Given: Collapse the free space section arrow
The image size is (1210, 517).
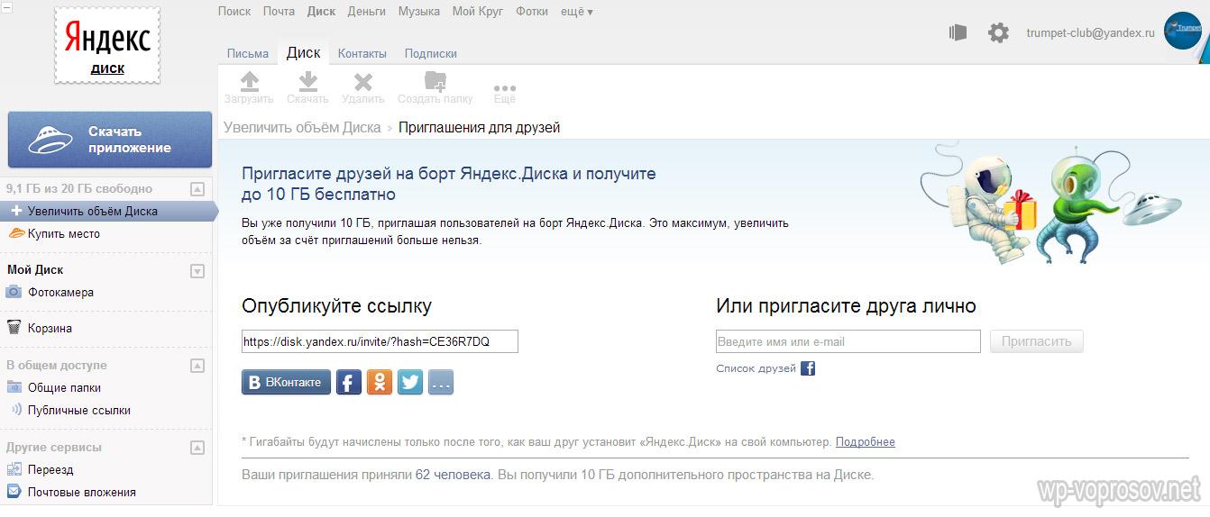Looking at the screenshot, I should point(197,189).
